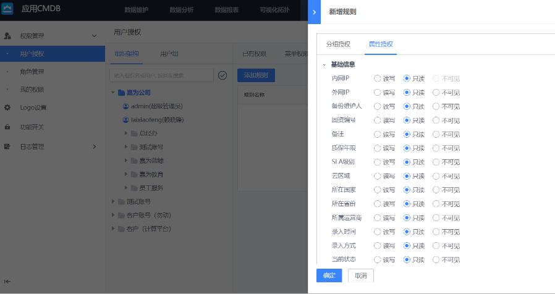Select 不可见 for 当前状态
Viewport: 555px width, 294px height.
tap(436, 259)
